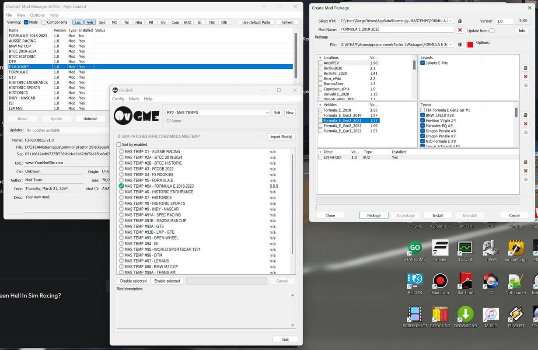Check the Formula_E_2018 vehicle checkbox

pyautogui.click(x=321, y=110)
